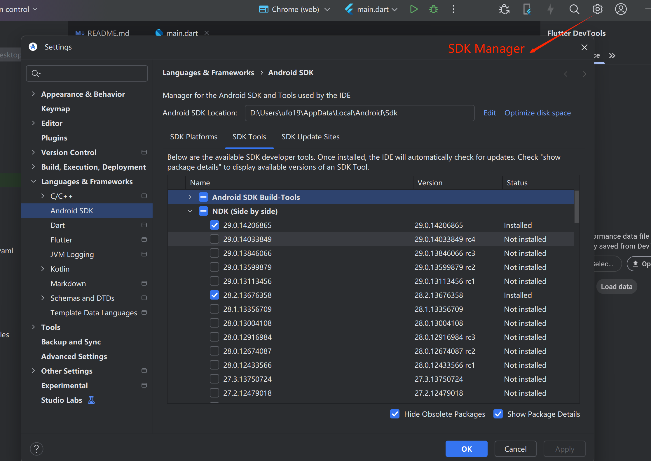Click the green Run button
The height and width of the screenshot is (461, 651).
pyautogui.click(x=413, y=9)
